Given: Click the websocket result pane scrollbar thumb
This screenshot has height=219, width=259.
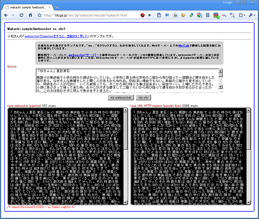Looking at the screenshot, I should (125, 131).
